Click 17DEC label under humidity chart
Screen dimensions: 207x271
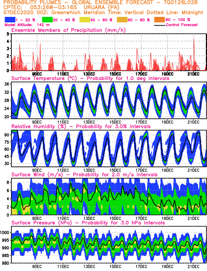point(141,170)
